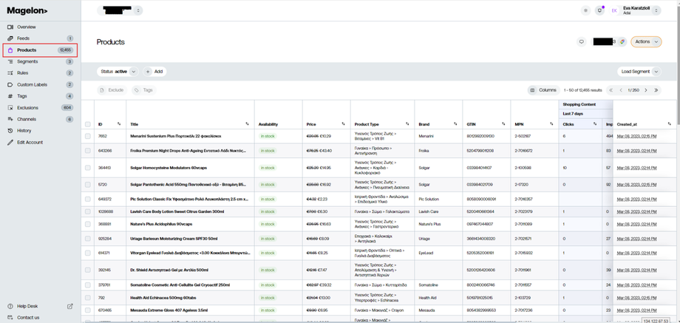Open the Load Segment dropdown

[x=639, y=72]
